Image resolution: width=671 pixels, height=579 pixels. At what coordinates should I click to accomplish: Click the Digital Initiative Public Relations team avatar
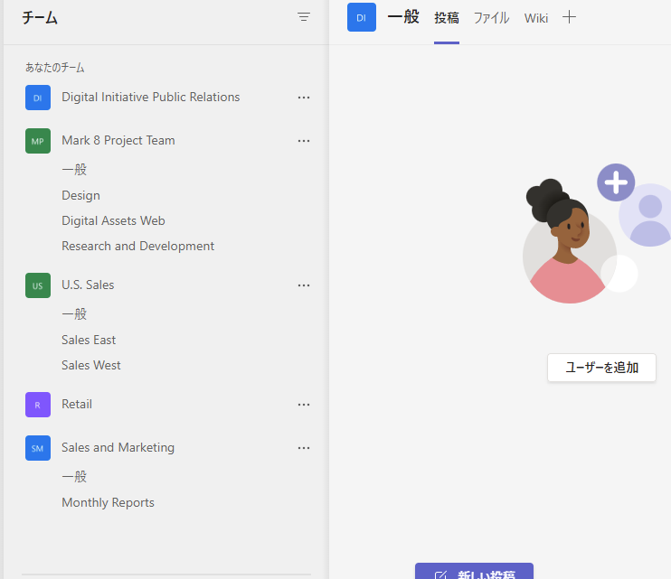point(37,98)
